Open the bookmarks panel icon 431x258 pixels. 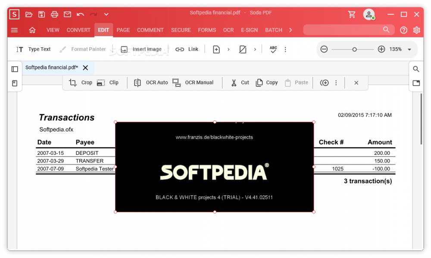(15, 83)
